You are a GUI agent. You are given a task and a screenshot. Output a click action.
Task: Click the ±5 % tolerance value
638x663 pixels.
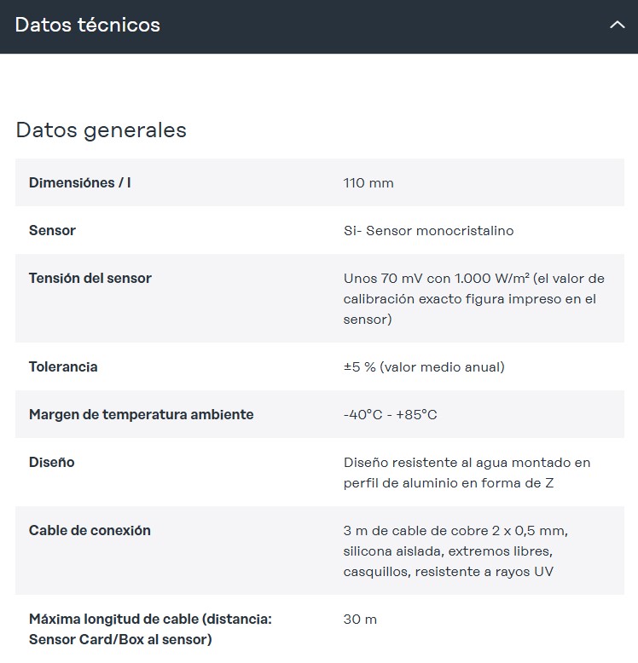pos(424,367)
